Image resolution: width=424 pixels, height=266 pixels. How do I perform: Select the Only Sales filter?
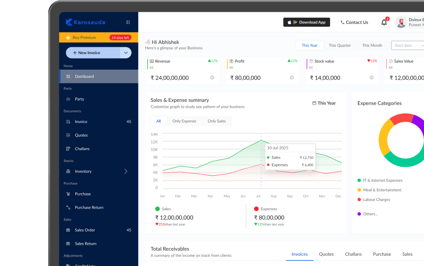[217, 121]
